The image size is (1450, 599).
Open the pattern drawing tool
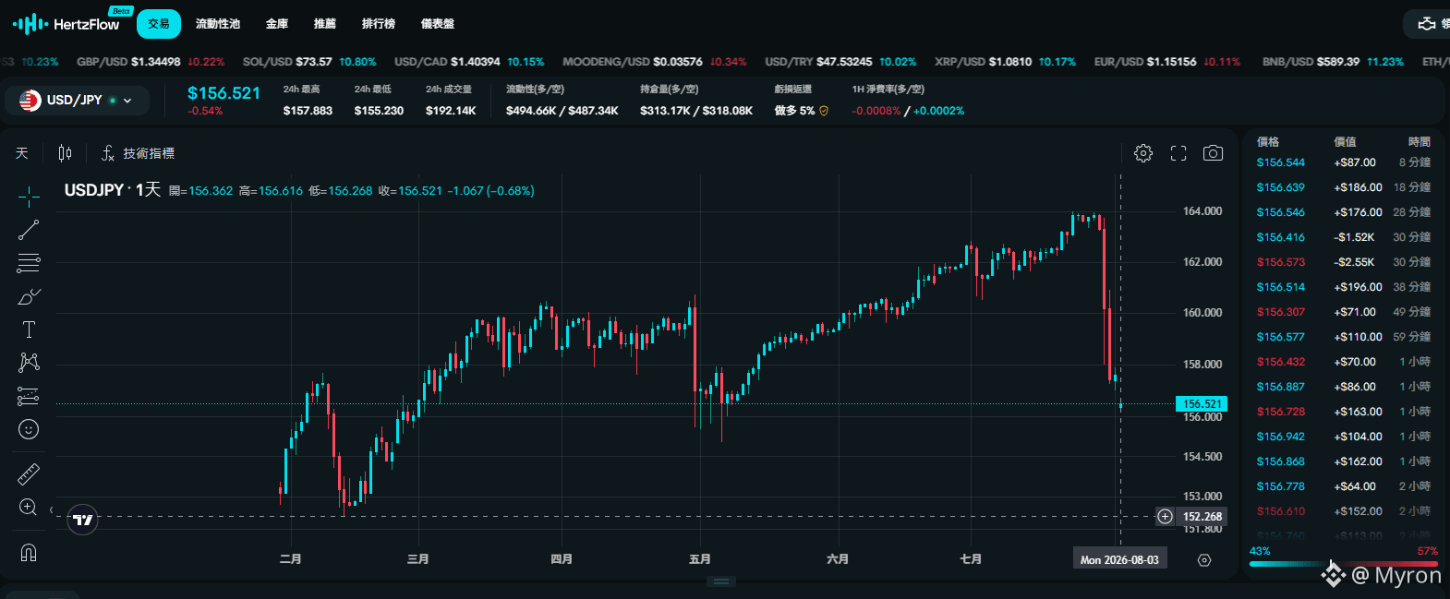29,363
